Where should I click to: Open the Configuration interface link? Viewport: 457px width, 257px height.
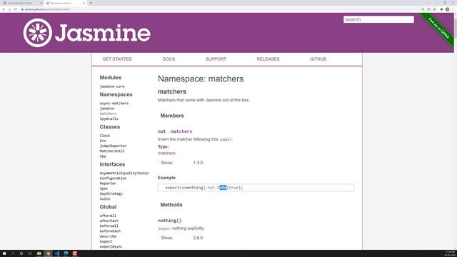[x=113, y=178]
